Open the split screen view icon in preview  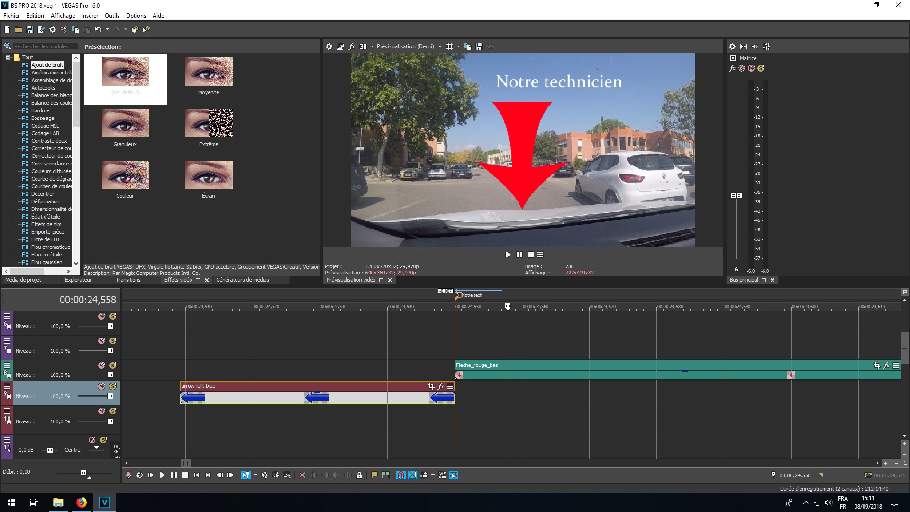(363, 46)
